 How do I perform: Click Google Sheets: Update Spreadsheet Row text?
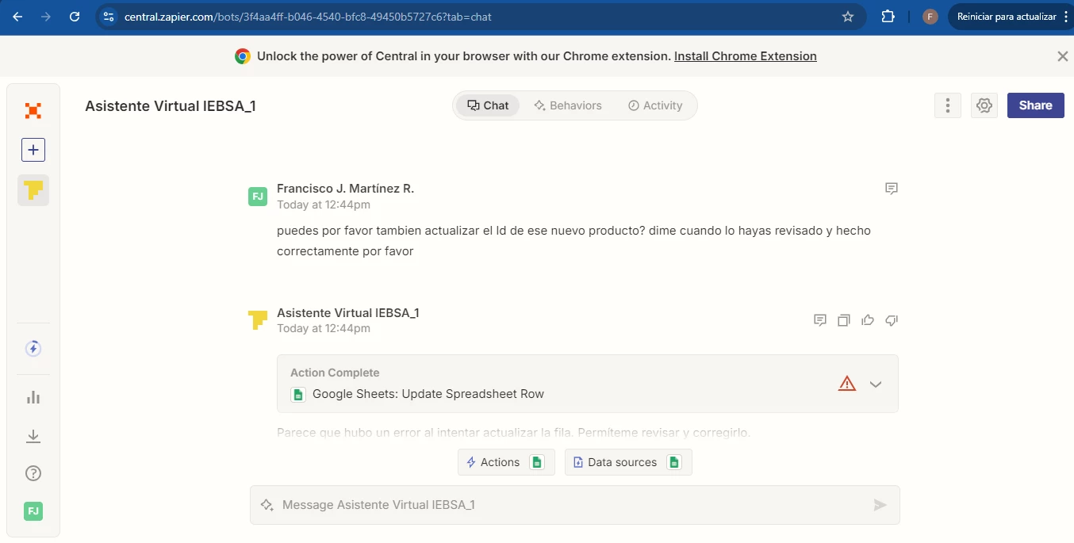point(428,394)
